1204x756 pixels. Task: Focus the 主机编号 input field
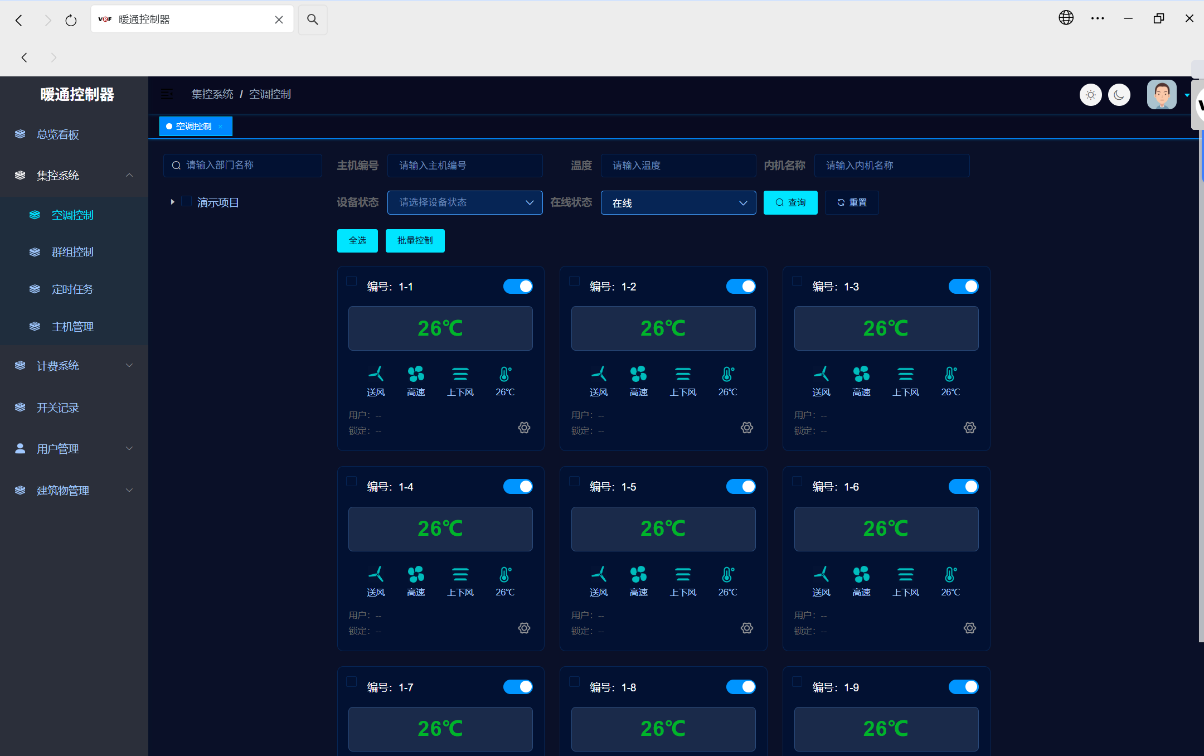coord(465,165)
